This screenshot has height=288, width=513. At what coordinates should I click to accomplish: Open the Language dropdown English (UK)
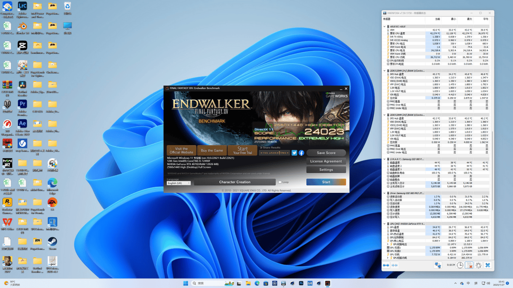179,183
